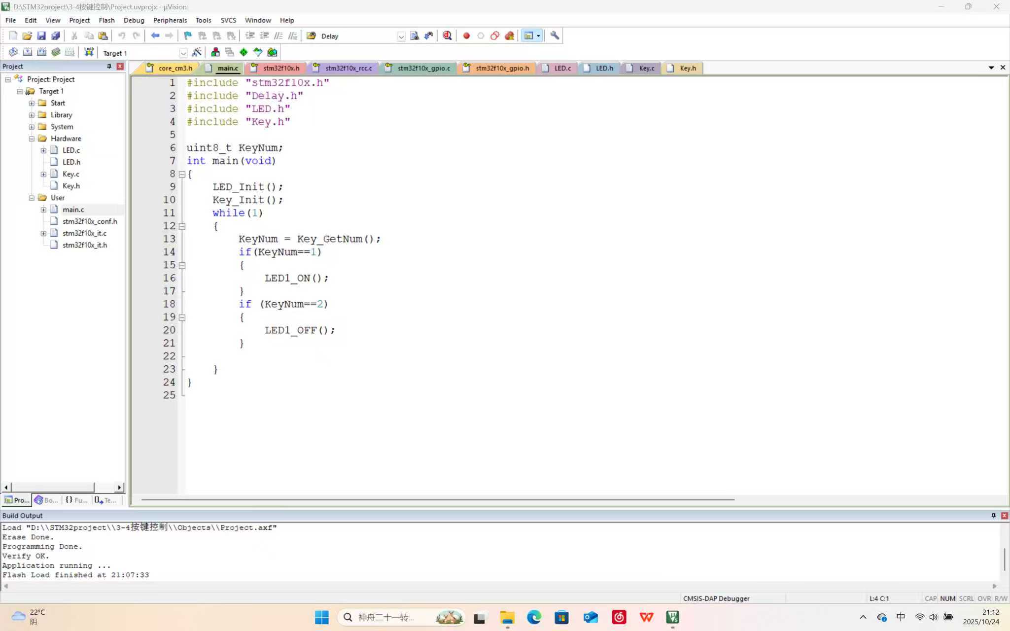
Task: Open Key.h in project tree
Action: [x=71, y=186]
